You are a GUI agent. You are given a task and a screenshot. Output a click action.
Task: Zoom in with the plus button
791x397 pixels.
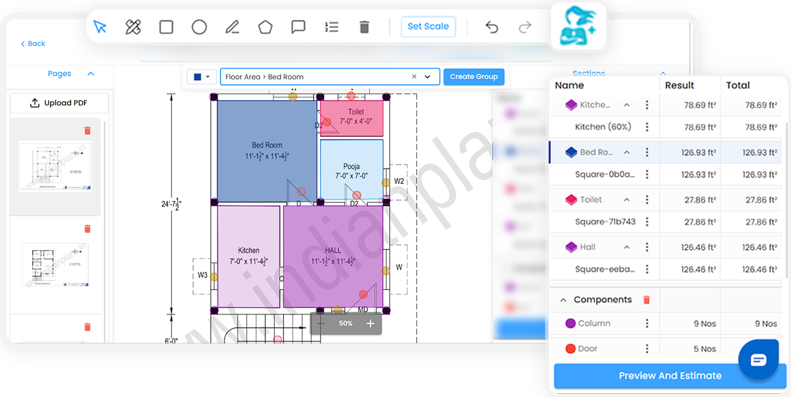370,323
